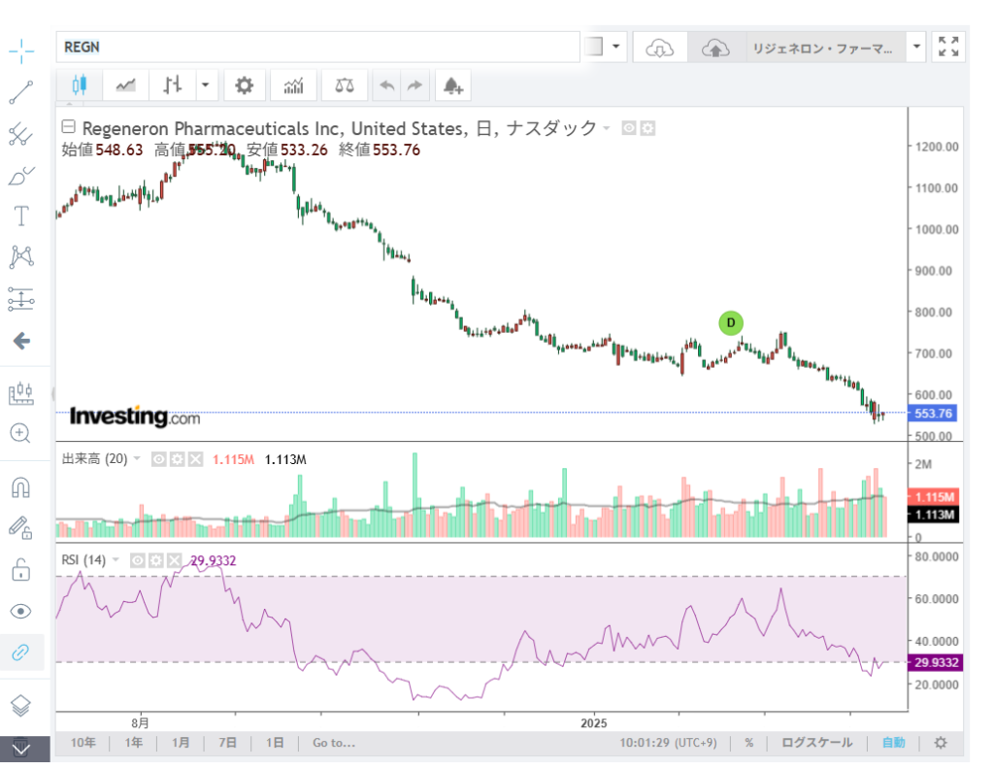Image resolution: width=994 pixels, height=769 pixels.
Task: Set time range to 7日
Action: [227, 743]
